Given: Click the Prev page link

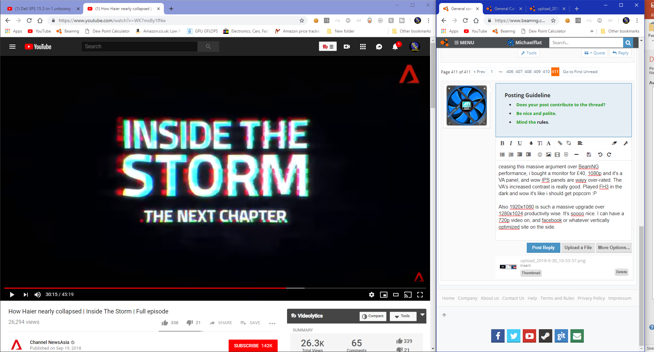Looking at the screenshot, I should click(479, 72).
